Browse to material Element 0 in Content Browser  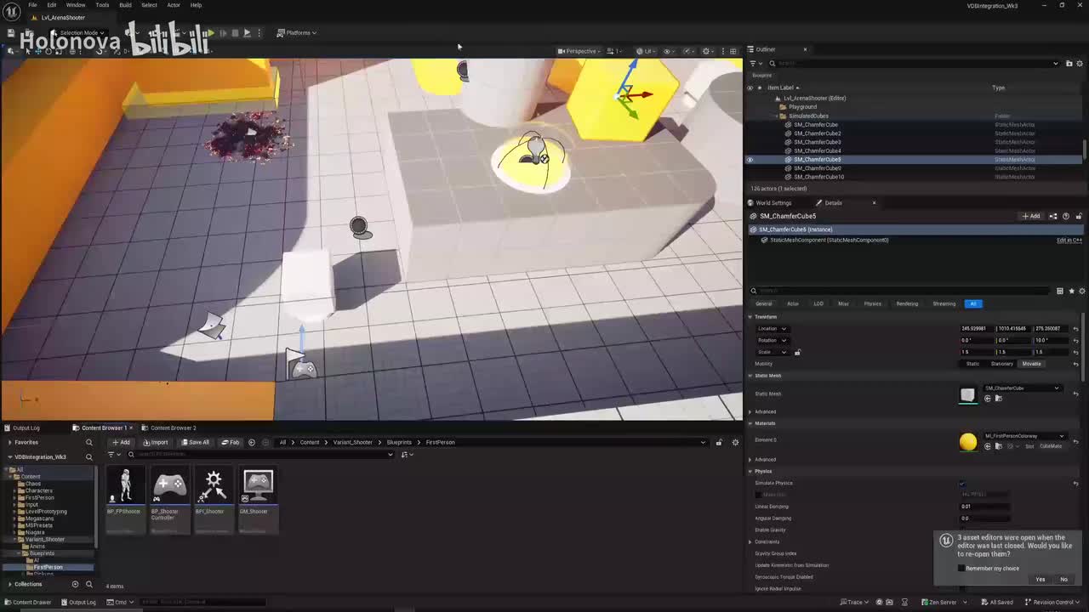pos(998,446)
